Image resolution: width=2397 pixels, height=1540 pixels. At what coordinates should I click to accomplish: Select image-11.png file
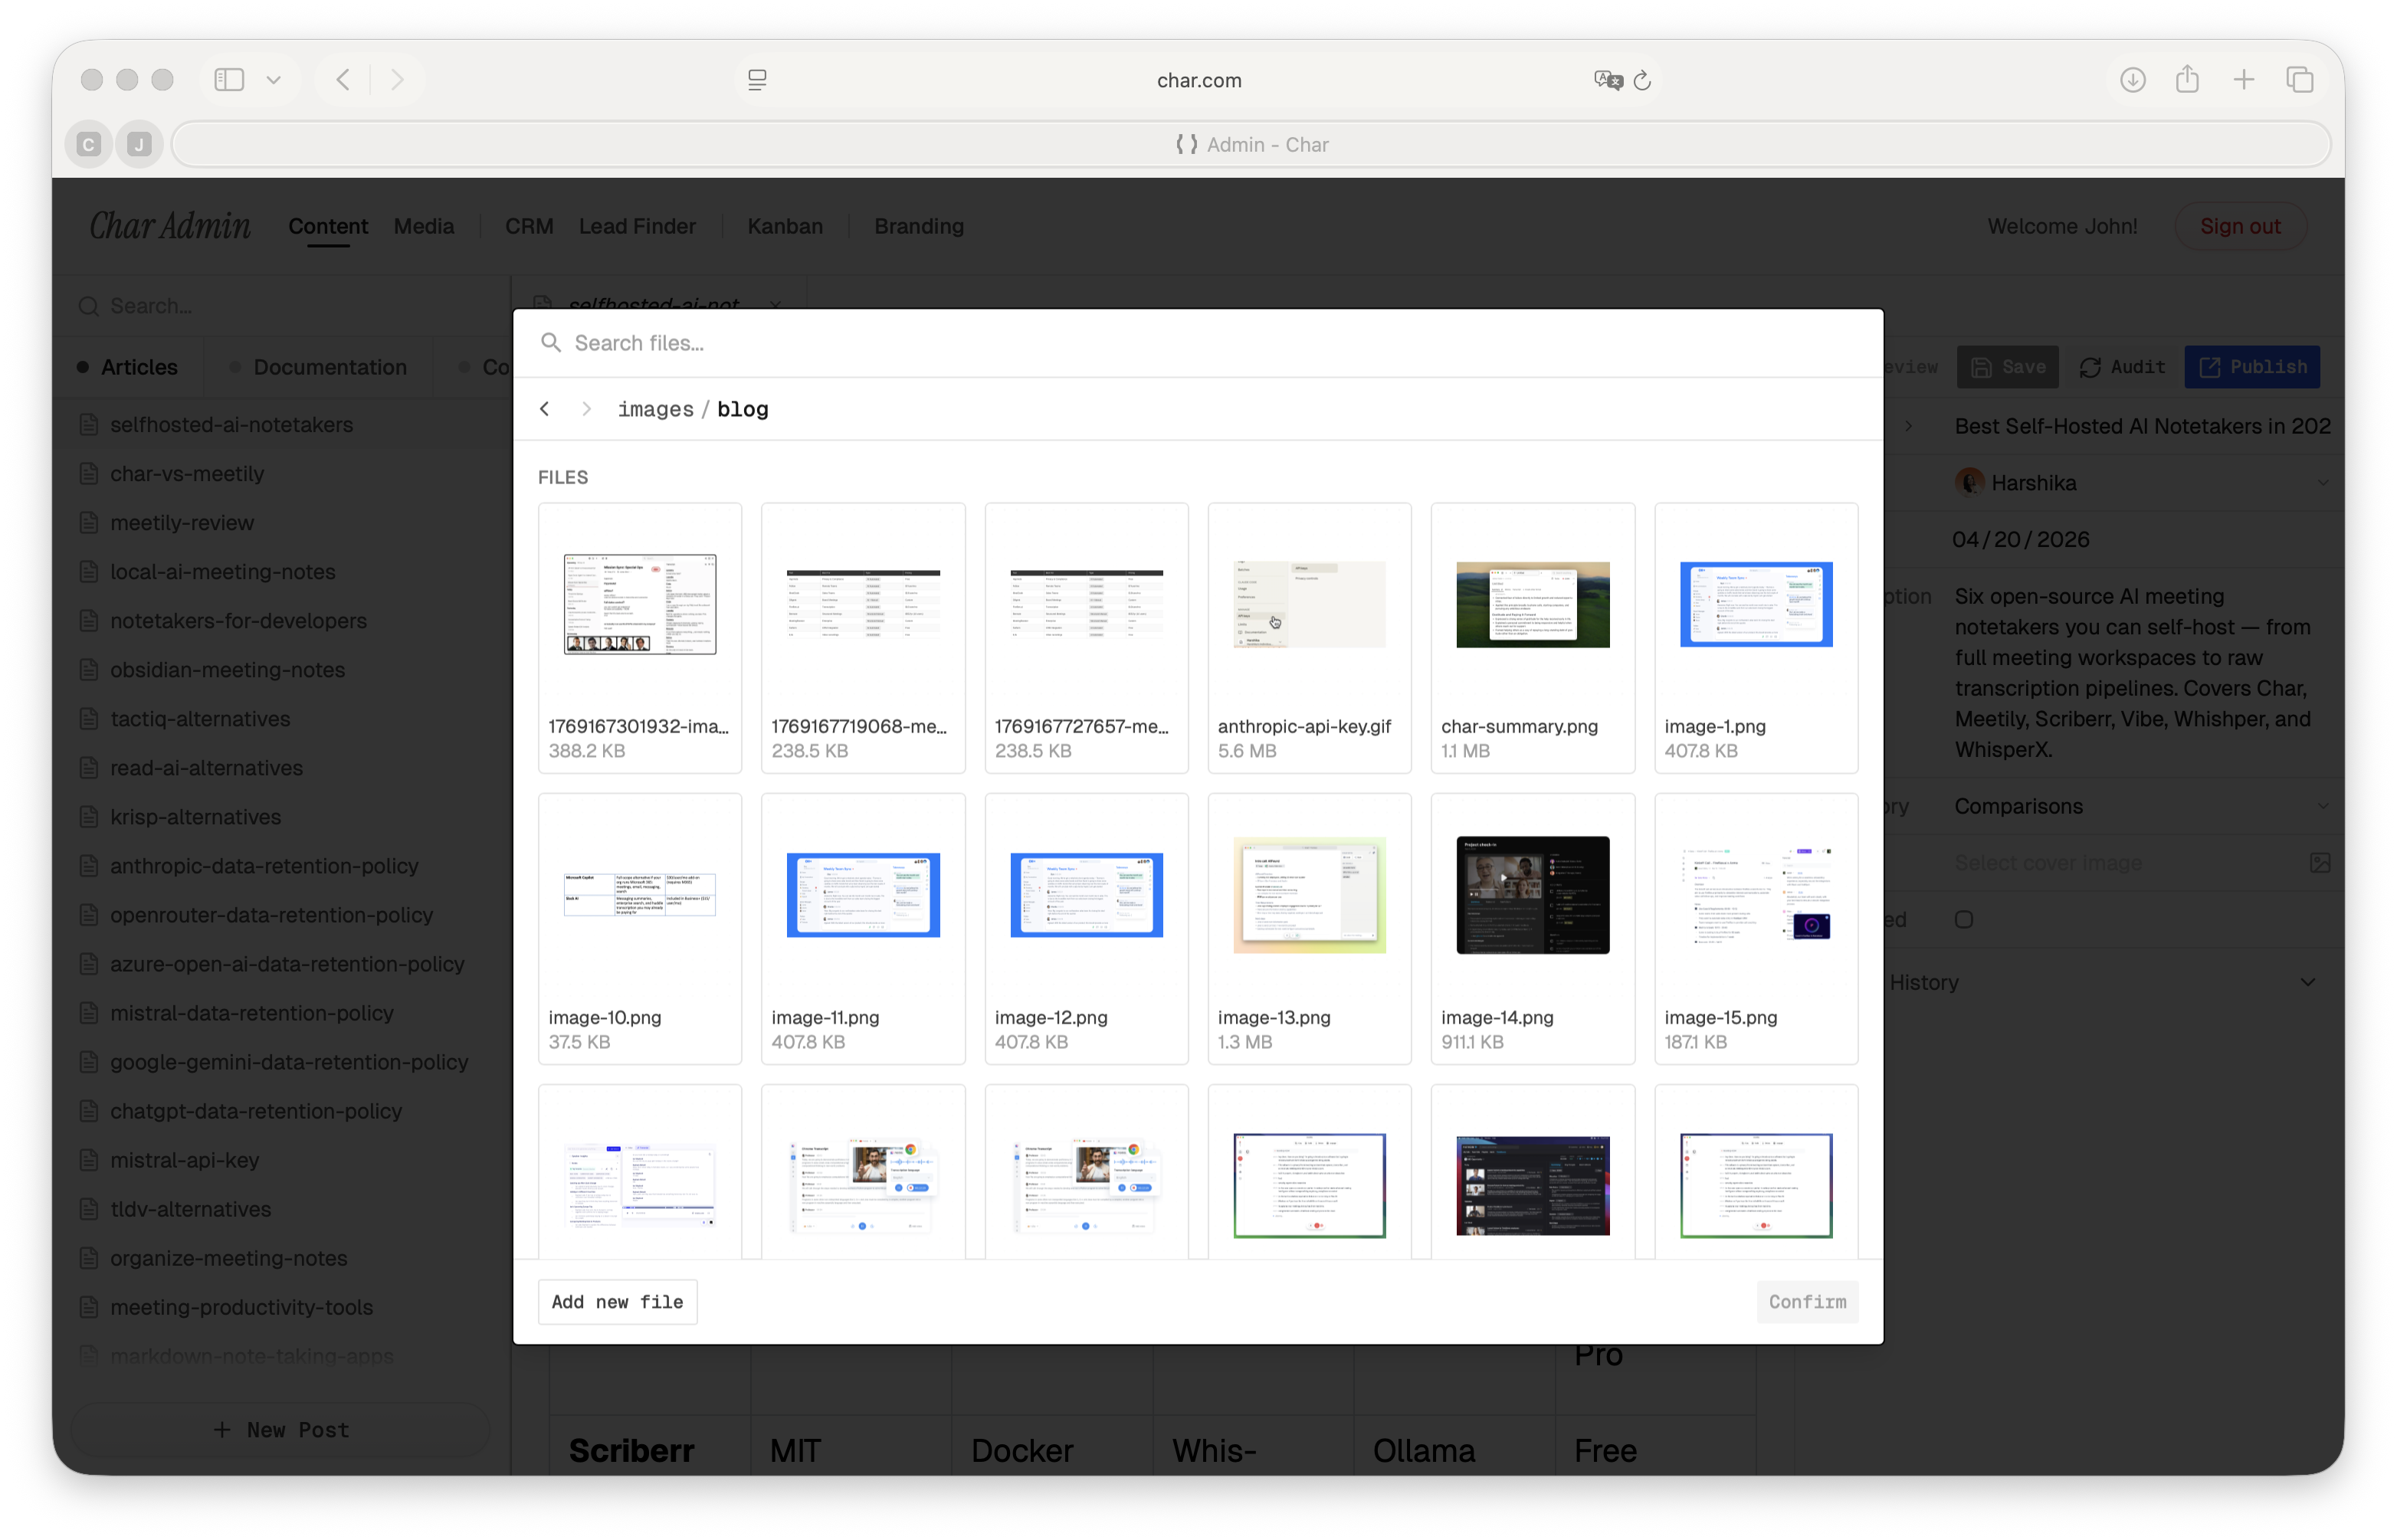(863, 929)
